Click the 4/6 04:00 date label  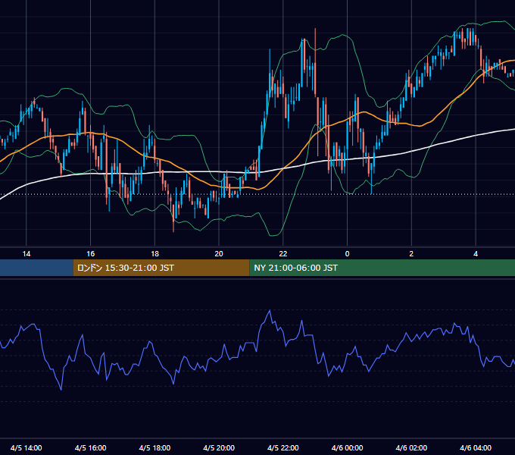coord(476,447)
